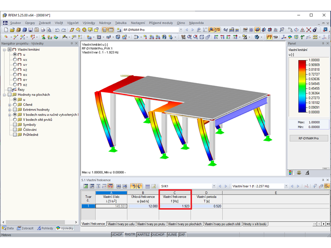Switch the navigator to the Data tab
The image size is (331, 248).
[8, 228]
